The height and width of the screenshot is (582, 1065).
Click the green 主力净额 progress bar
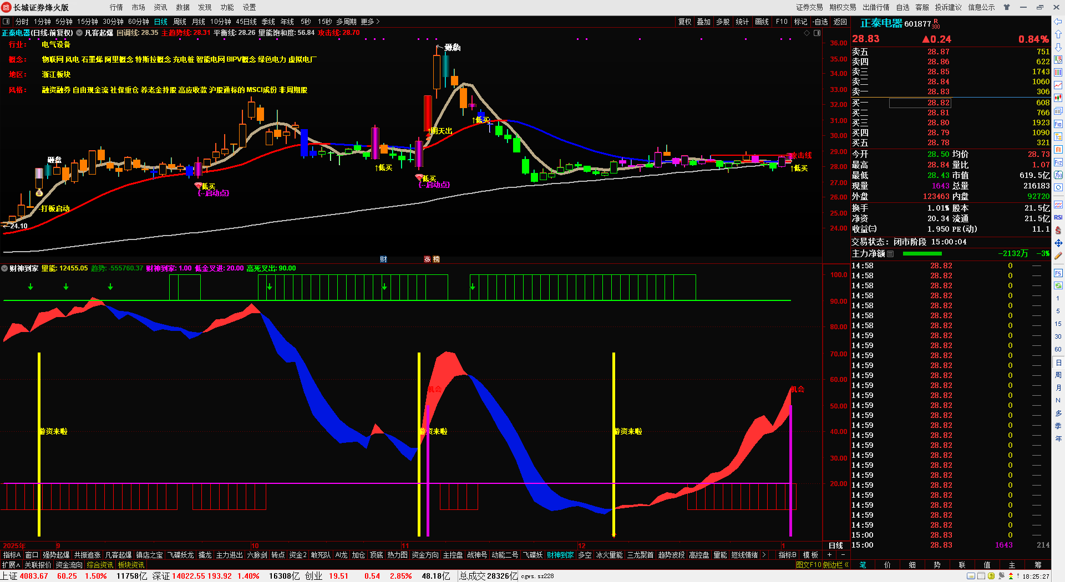922,254
